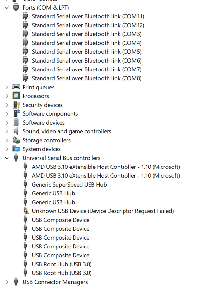
Task: Expand the Print queues category
Action: point(7,87)
